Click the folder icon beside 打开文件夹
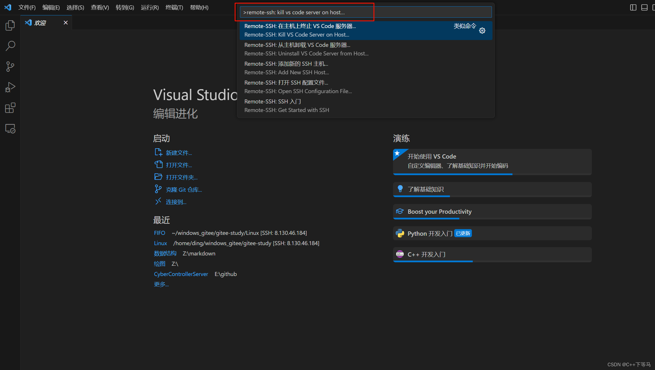Screen dimensions: 655x370 (158, 177)
